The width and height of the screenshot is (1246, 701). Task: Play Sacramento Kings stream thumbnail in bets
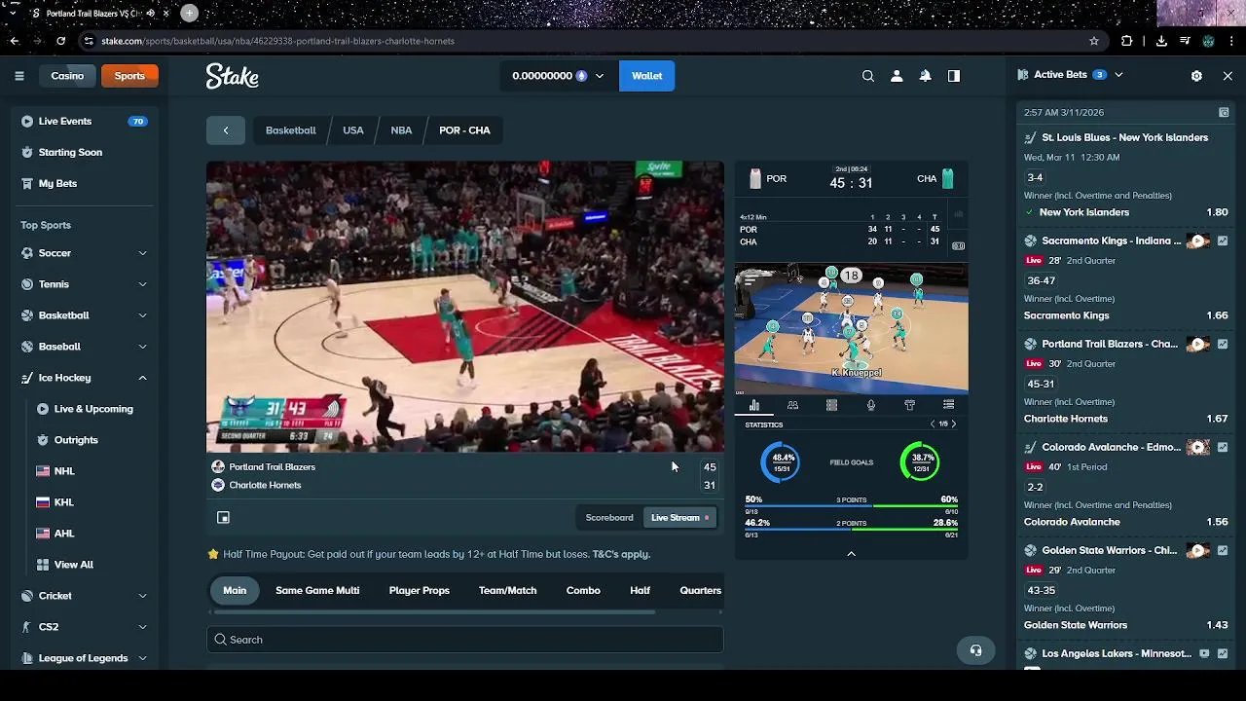[1198, 241]
